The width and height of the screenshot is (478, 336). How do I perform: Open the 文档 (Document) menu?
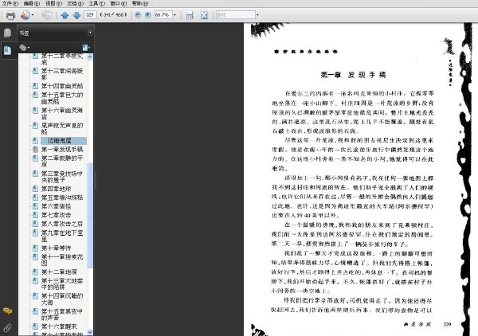coord(76,3)
